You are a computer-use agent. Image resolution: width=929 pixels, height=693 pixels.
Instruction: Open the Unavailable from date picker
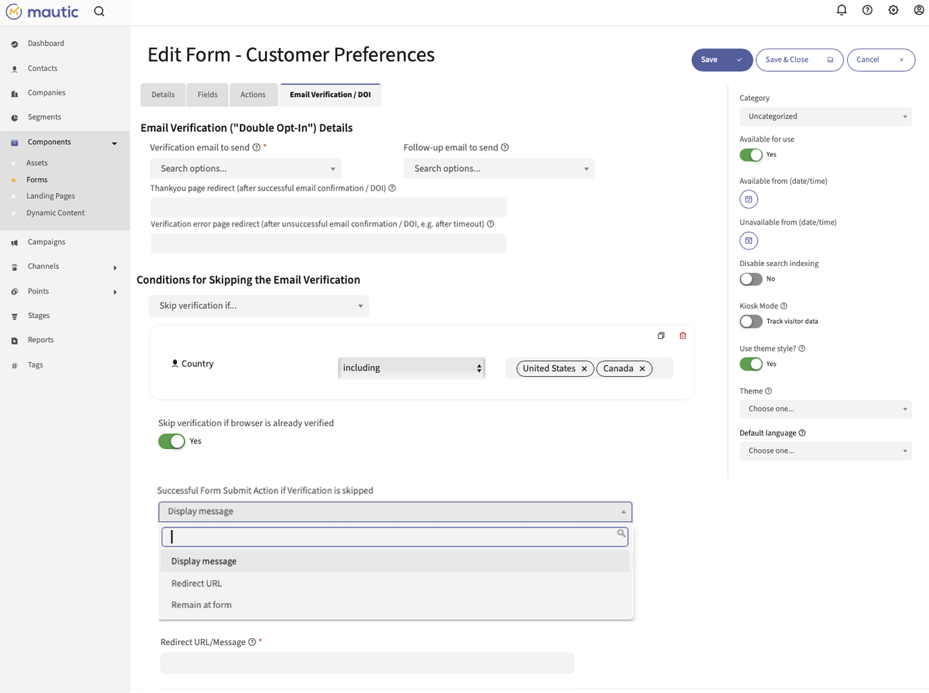(x=748, y=241)
